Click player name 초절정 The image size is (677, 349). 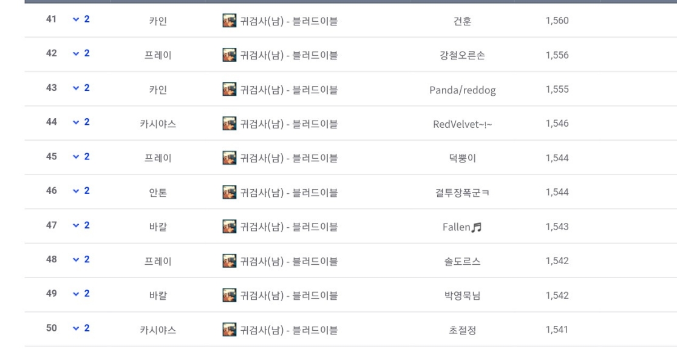pyautogui.click(x=463, y=330)
